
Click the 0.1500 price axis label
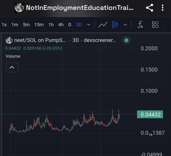pos(149,70)
